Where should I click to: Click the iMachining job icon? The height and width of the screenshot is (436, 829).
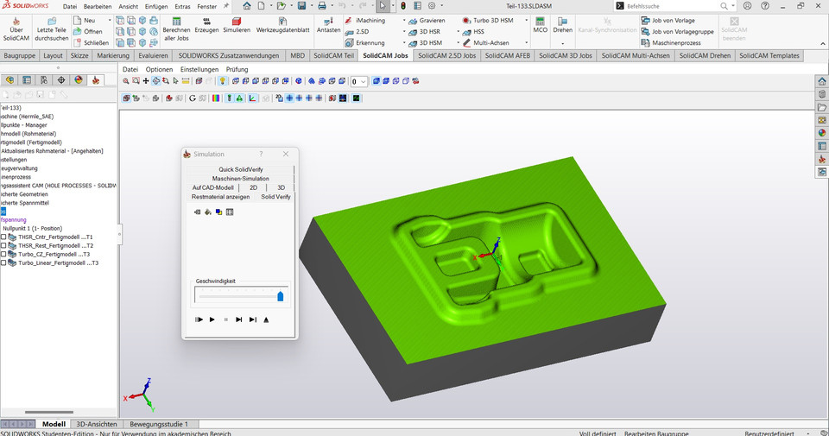coord(349,20)
